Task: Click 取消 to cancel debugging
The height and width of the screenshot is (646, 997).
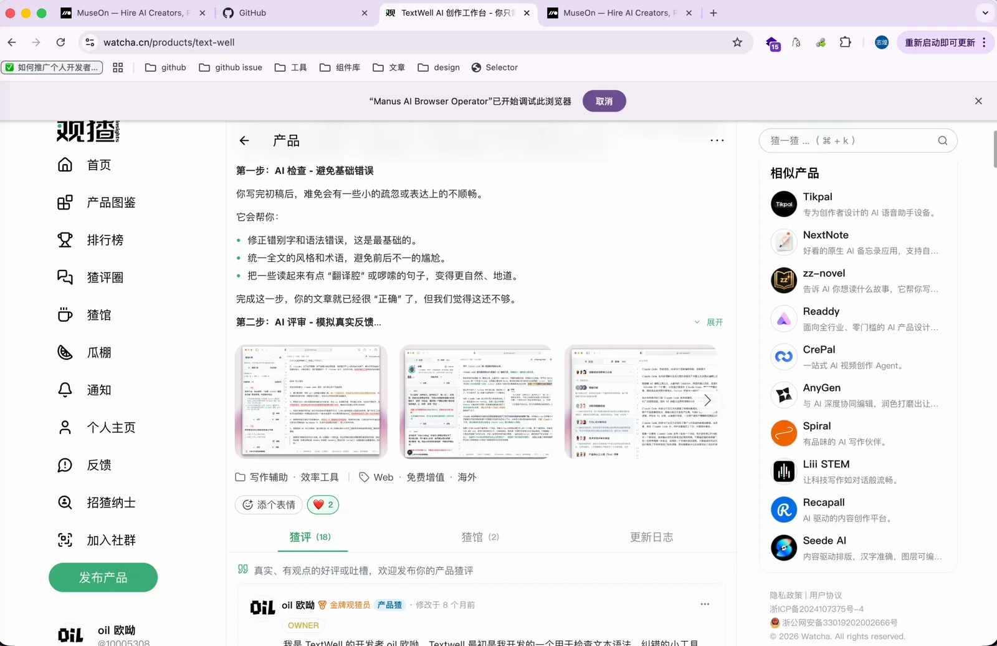Action: [604, 101]
